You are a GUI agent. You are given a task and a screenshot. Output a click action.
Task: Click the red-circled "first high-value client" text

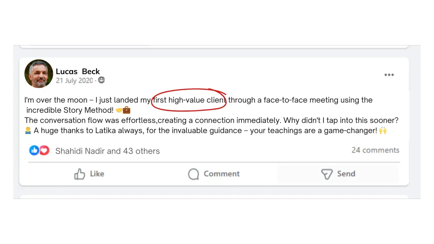point(189,100)
